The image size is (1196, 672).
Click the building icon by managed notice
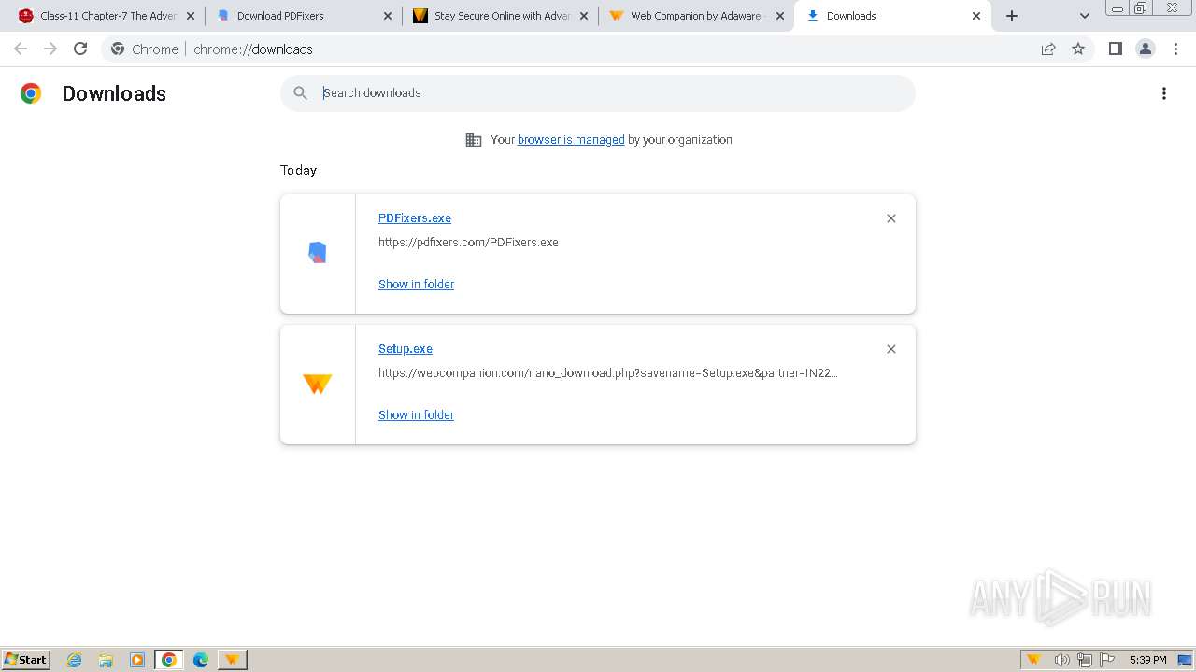click(x=474, y=140)
